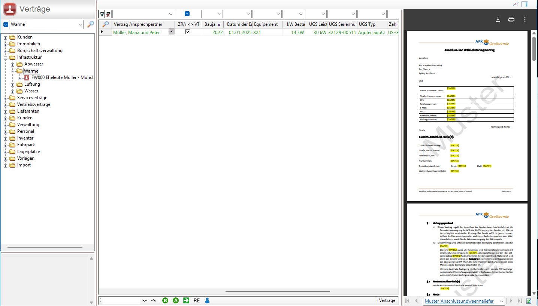Open the Wärme dropdown in sidebar

(80, 25)
